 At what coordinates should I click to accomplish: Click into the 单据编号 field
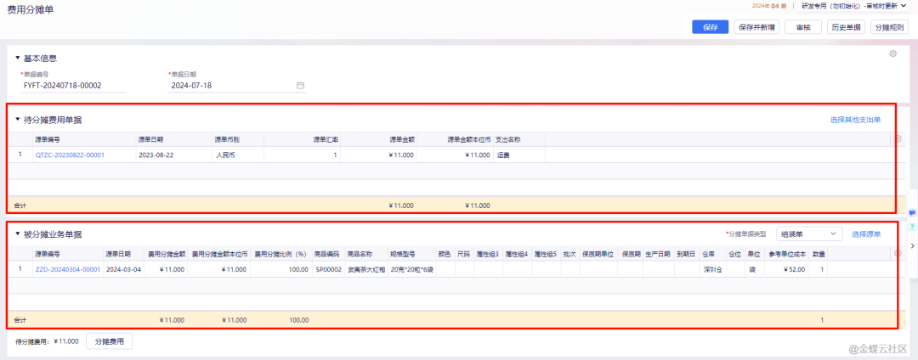pyautogui.click(x=73, y=86)
